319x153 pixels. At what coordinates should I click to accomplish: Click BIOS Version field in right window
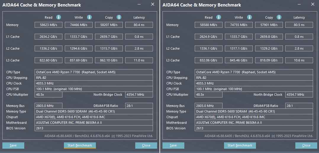coord(254,128)
